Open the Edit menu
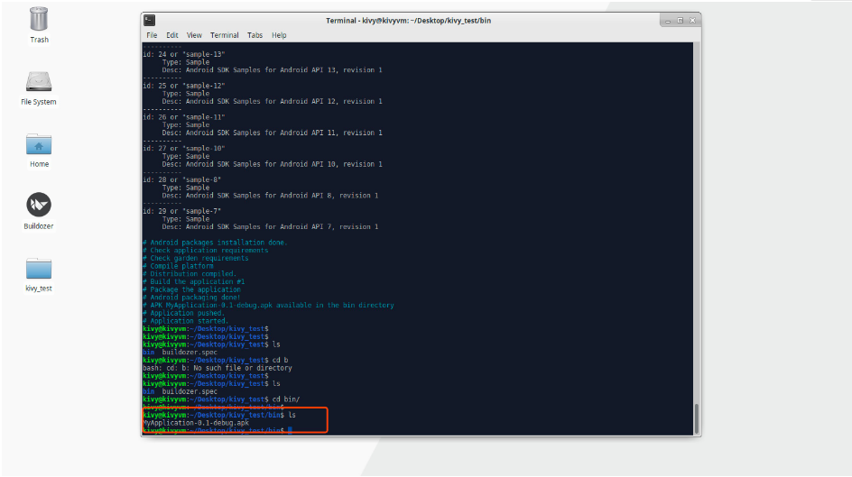The height and width of the screenshot is (477, 852). tap(172, 35)
